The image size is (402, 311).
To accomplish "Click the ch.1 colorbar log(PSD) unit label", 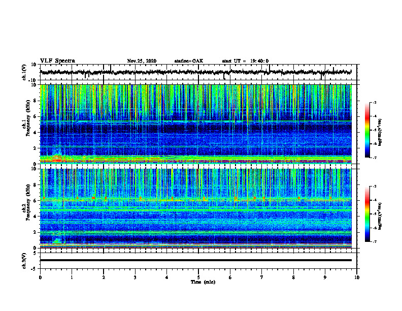I will click(380, 132).
